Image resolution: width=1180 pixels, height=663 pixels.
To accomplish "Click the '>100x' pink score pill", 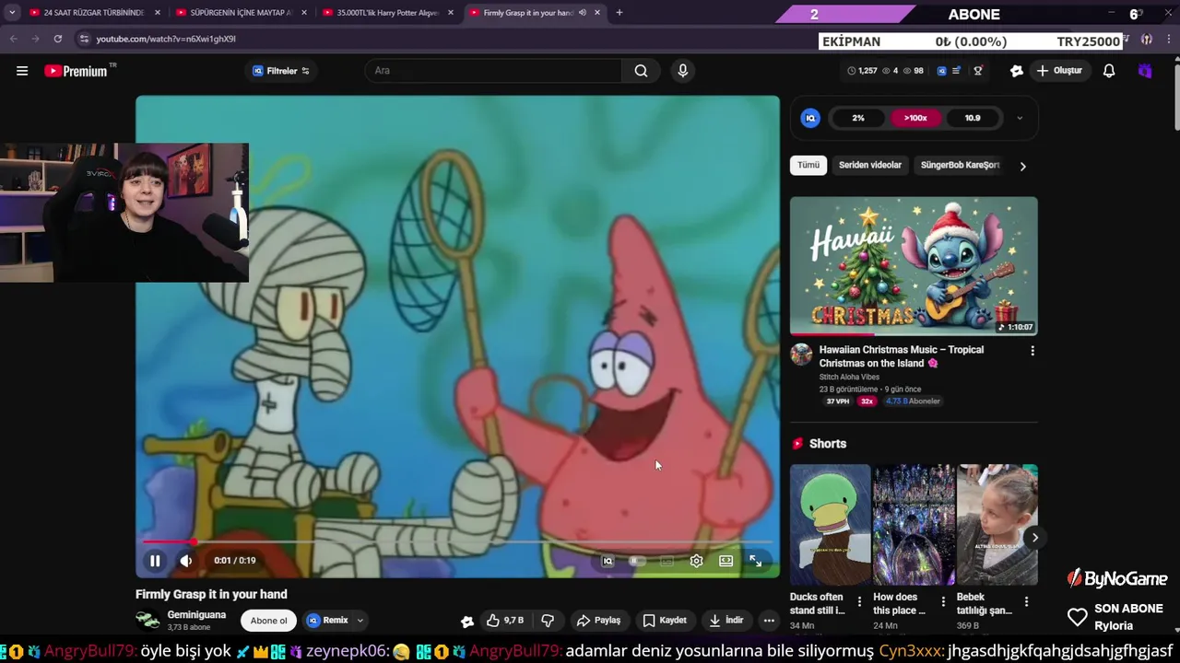I will (915, 118).
